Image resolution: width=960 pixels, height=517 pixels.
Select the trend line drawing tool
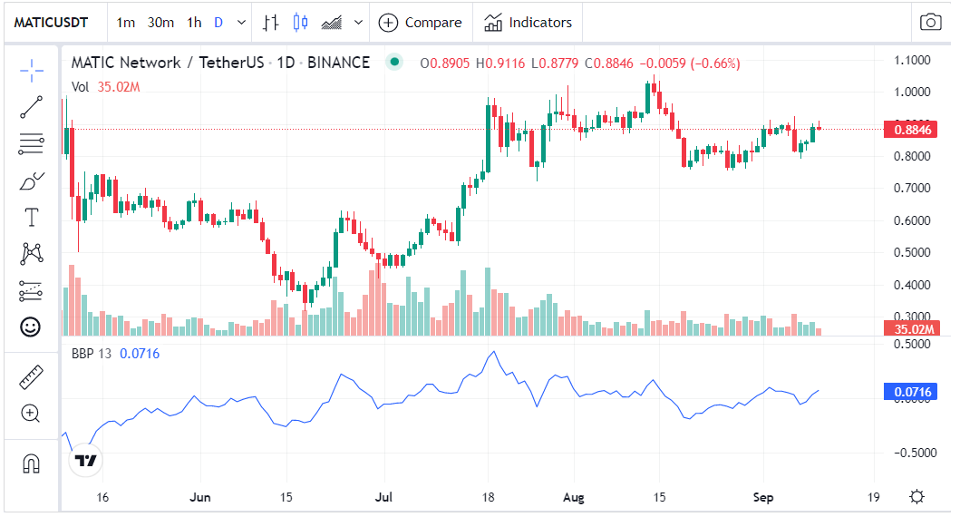pos(31,107)
